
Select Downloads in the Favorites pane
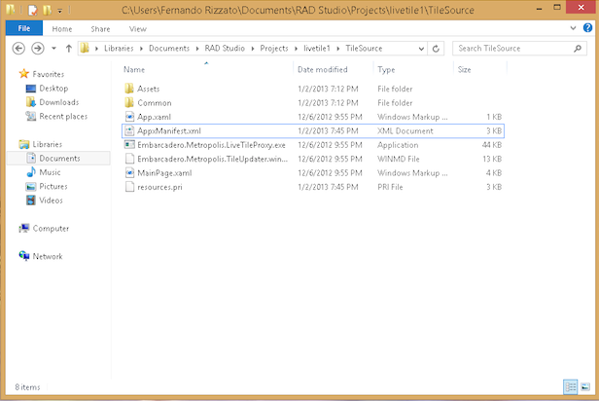pos(58,102)
